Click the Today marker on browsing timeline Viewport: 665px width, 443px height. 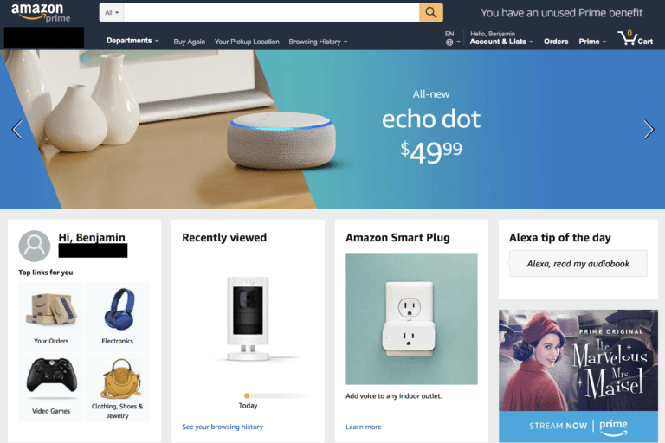coord(247,396)
